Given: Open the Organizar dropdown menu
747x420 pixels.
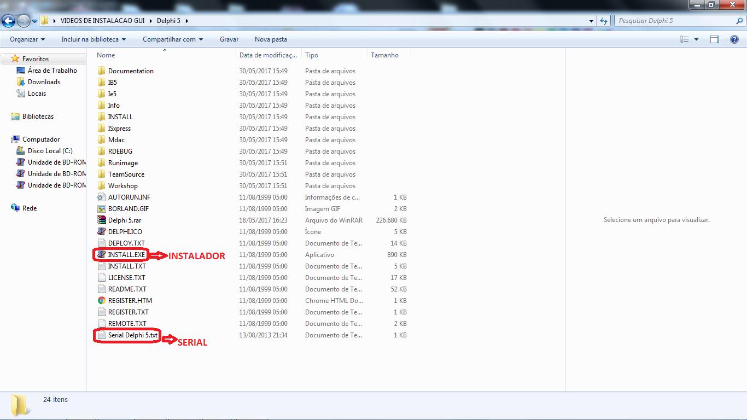Looking at the screenshot, I should click(27, 39).
